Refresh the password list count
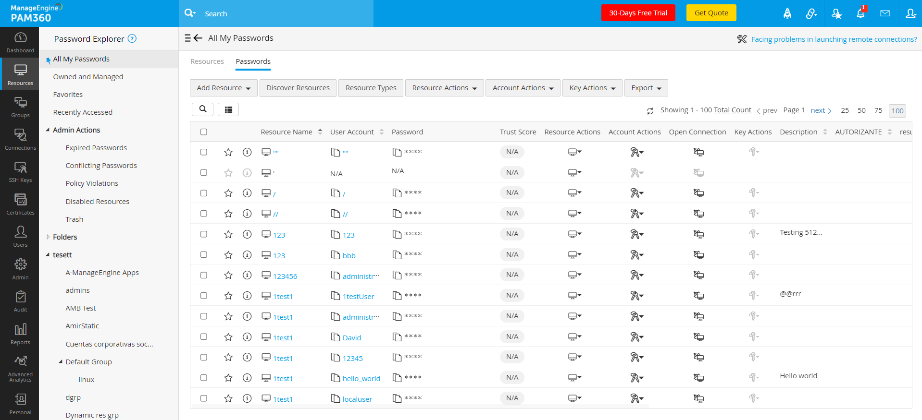Screen dimensions: 922x420 [x=650, y=111]
